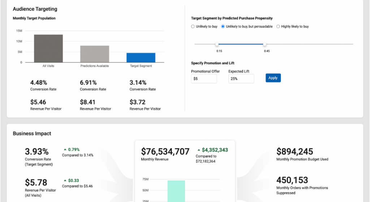Viewport: 370px width, 202px height.
Task: Click the $3.72 revenue per visitor value
Action: [x=138, y=102]
